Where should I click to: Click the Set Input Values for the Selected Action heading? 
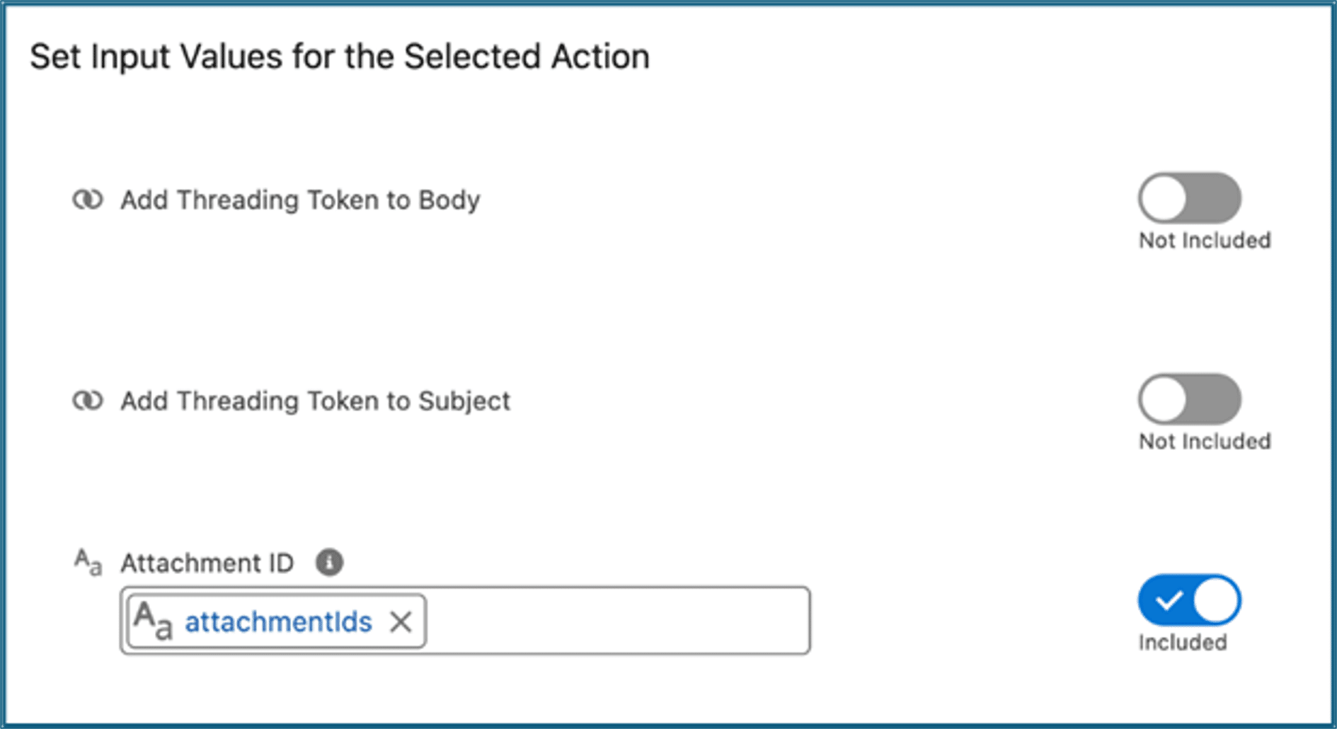[340, 57]
